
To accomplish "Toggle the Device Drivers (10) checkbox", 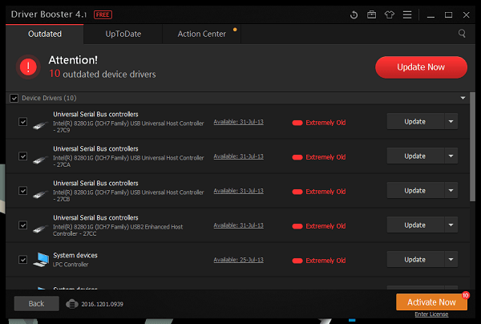I will click(x=14, y=98).
